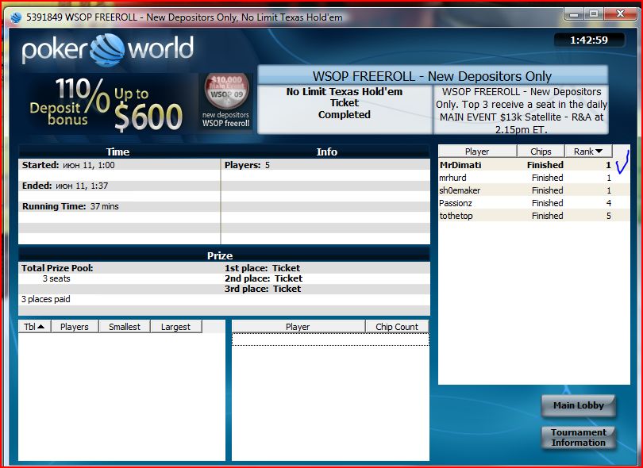Select player tothetop in standings
The height and width of the screenshot is (468, 643).
(534, 216)
